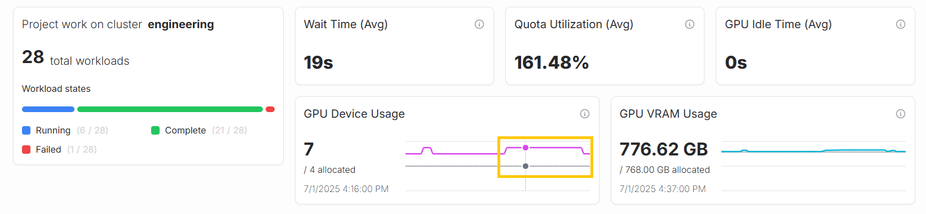
Task: Select the 'GPU Idle Time (Avg)' card title
Action: click(x=778, y=24)
